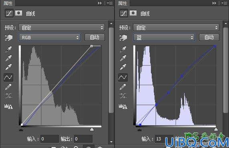Screen dimensions: 229x148
Task: Click the 自动 button in left panel
Action: click(94, 37)
